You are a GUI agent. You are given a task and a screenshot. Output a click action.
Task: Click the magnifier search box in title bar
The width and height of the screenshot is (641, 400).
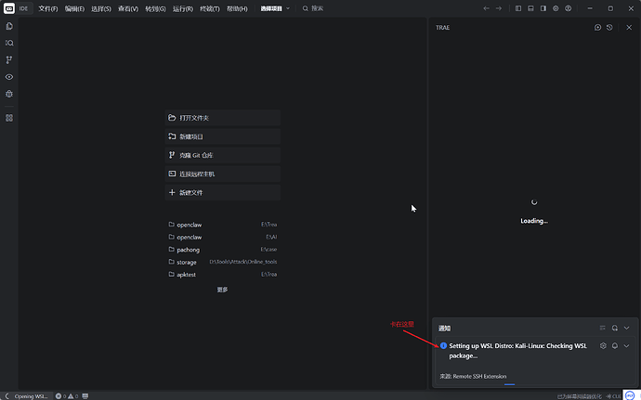[x=313, y=8]
